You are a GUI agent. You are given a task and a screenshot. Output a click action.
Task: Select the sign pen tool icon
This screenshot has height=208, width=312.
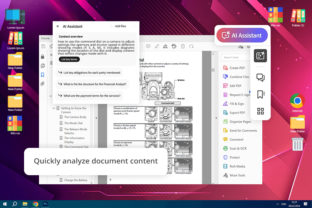[x=165, y=46]
